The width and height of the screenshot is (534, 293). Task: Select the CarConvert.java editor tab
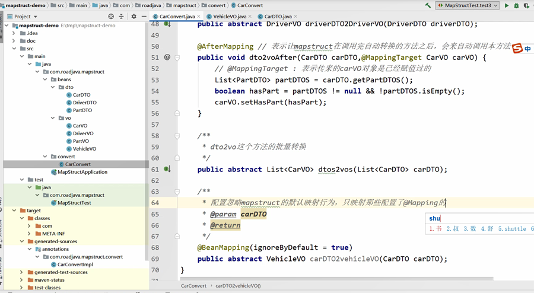click(x=177, y=17)
